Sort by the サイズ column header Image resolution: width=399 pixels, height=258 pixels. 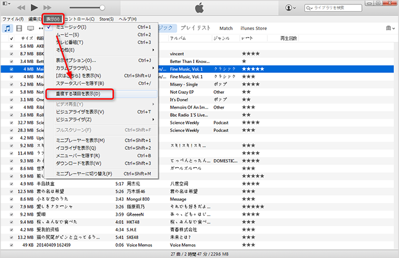tap(27, 38)
